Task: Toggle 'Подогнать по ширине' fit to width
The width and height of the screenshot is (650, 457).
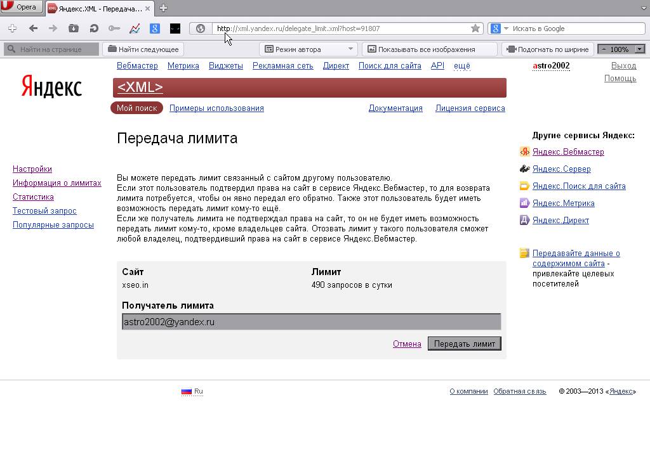Action: (548, 49)
